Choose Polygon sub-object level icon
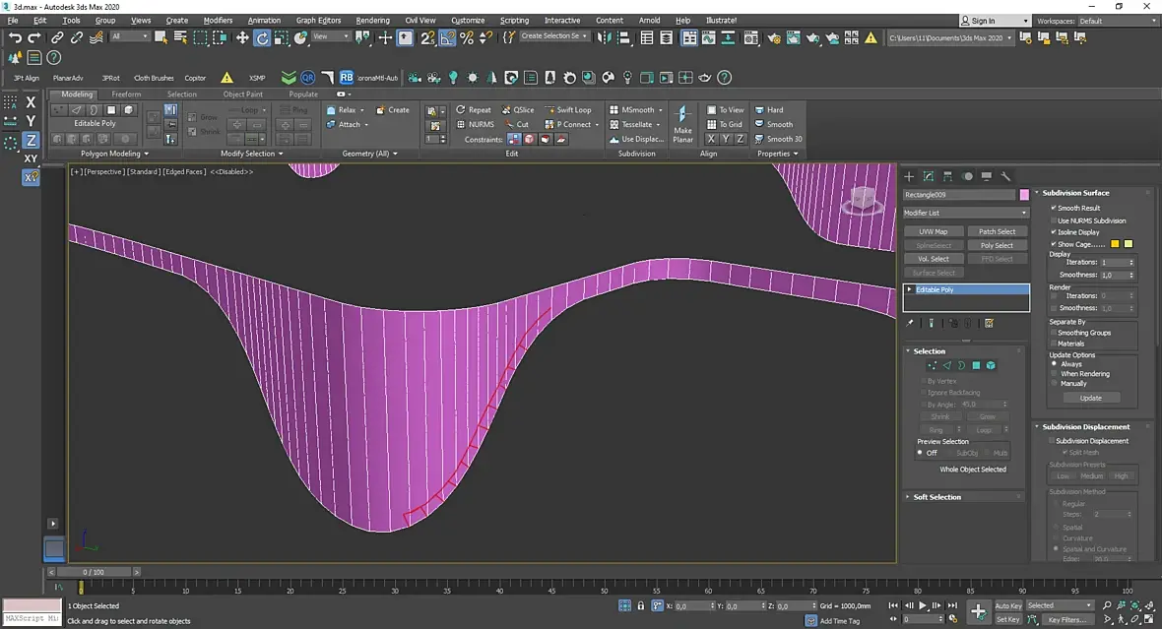Image resolution: width=1162 pixels, height=629 pixels. coord(976,365)
